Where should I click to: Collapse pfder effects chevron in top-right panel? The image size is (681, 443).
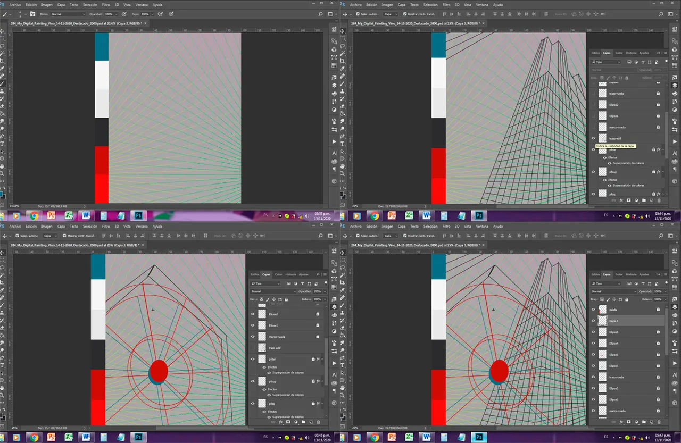point(663,149)
